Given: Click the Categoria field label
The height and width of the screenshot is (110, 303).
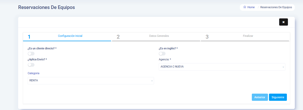Looking at the screenshot, I should pyautogui.click(x=34, y=73).
